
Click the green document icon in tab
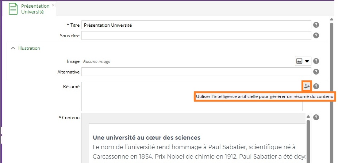click(14, 9)
